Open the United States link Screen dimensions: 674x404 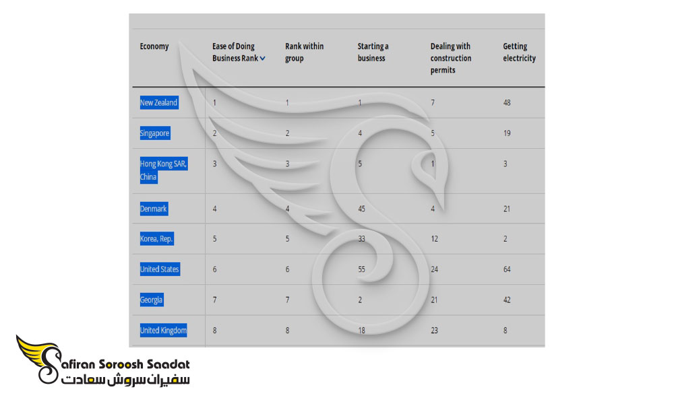[160, 269]
